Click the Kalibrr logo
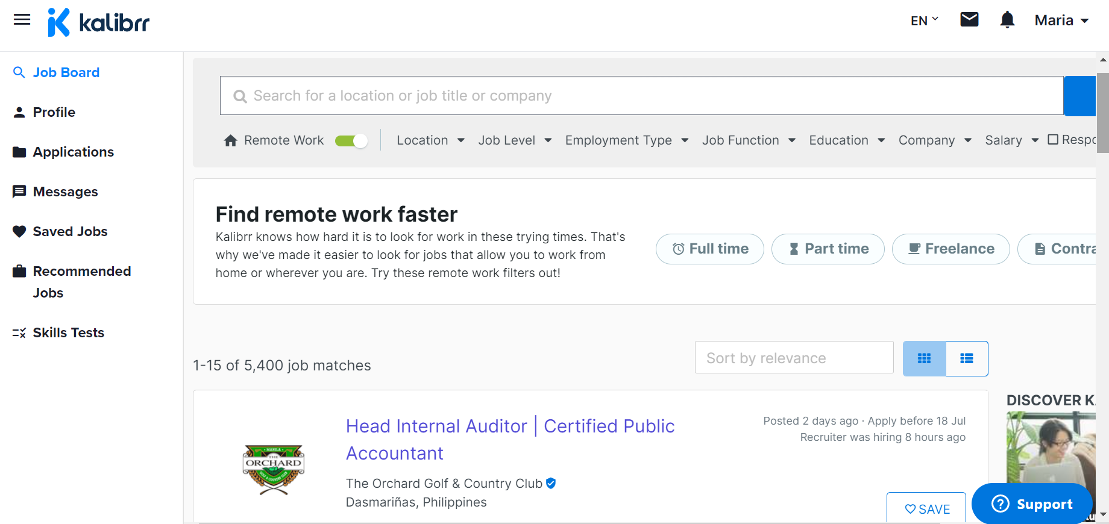The height and width of the screenshot is (524, 1109). tap(99, 22)
